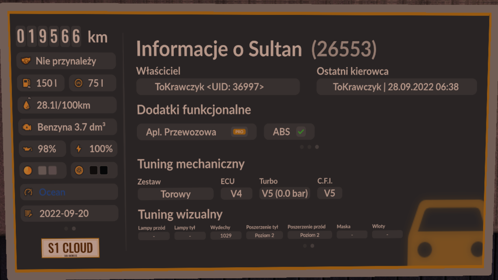Click the orange car silhouette icon

446,232
